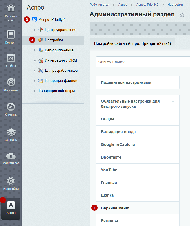Focus the Фильтр + поиск input field
Image resolution: width=190 pixels, height=226 pixels.
coord(143,62)
